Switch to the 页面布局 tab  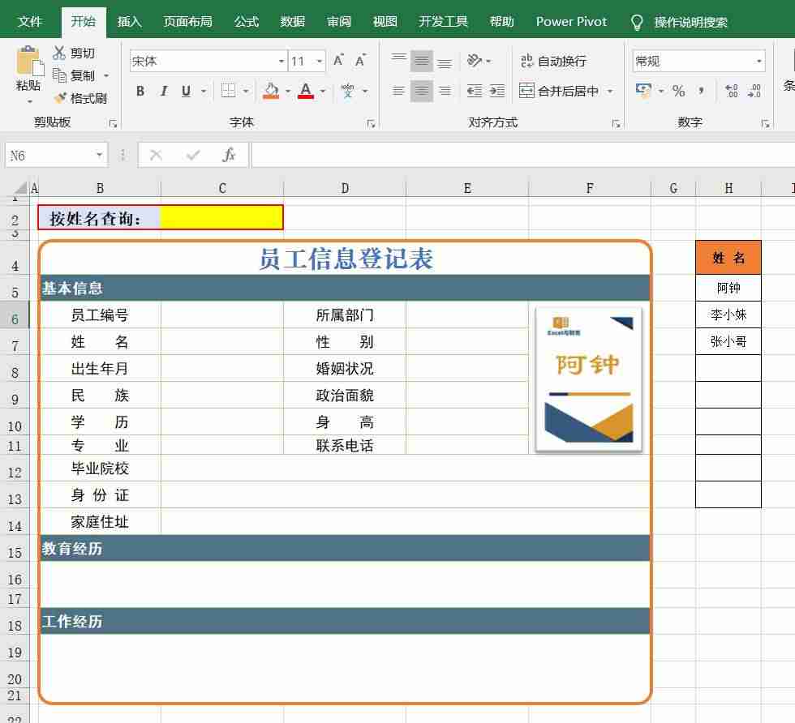tap(187, 22)
